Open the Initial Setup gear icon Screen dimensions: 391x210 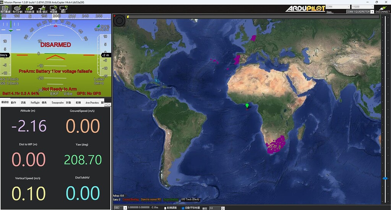[x=29, y=9]
